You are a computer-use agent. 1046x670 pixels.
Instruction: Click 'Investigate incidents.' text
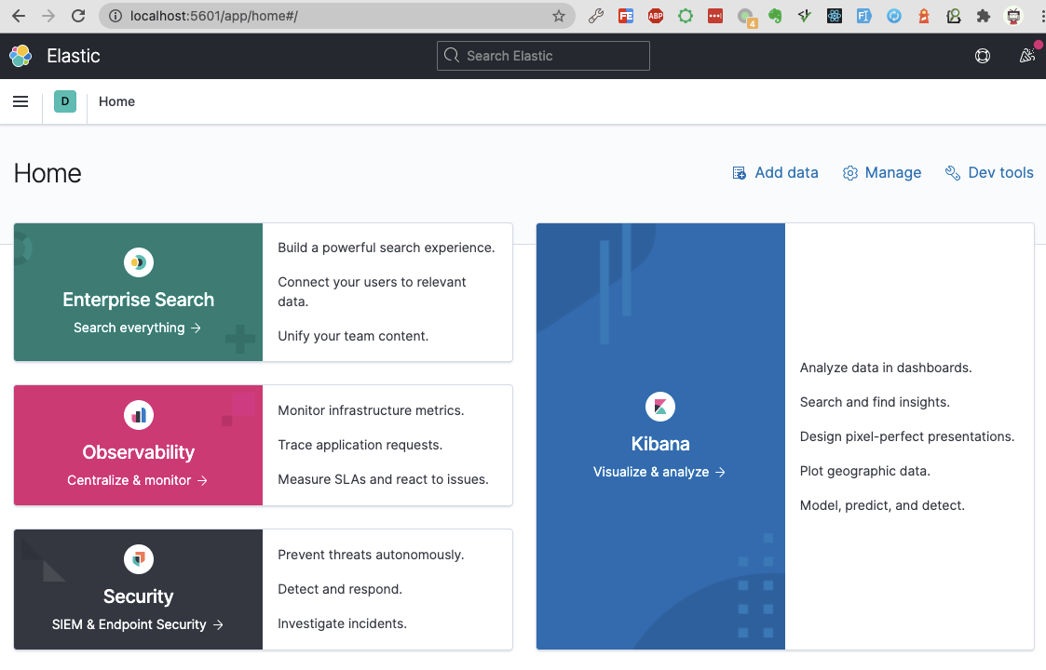pos(342,624)
